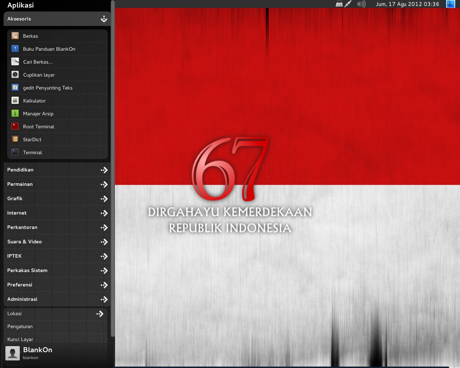Launch Buku Panduan BlankOn help icon
Viewport: 460px width, 368px height.
coord(15,49)
